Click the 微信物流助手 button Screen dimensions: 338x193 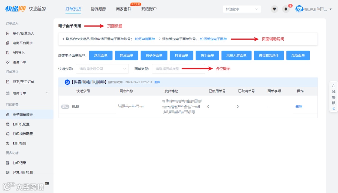(269, 55)
